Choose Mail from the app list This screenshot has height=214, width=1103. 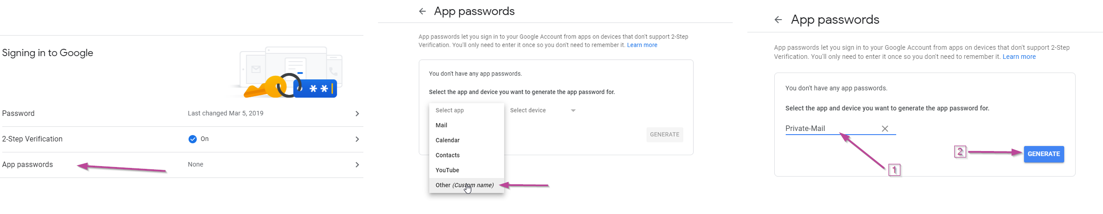(x=441, y=125)
